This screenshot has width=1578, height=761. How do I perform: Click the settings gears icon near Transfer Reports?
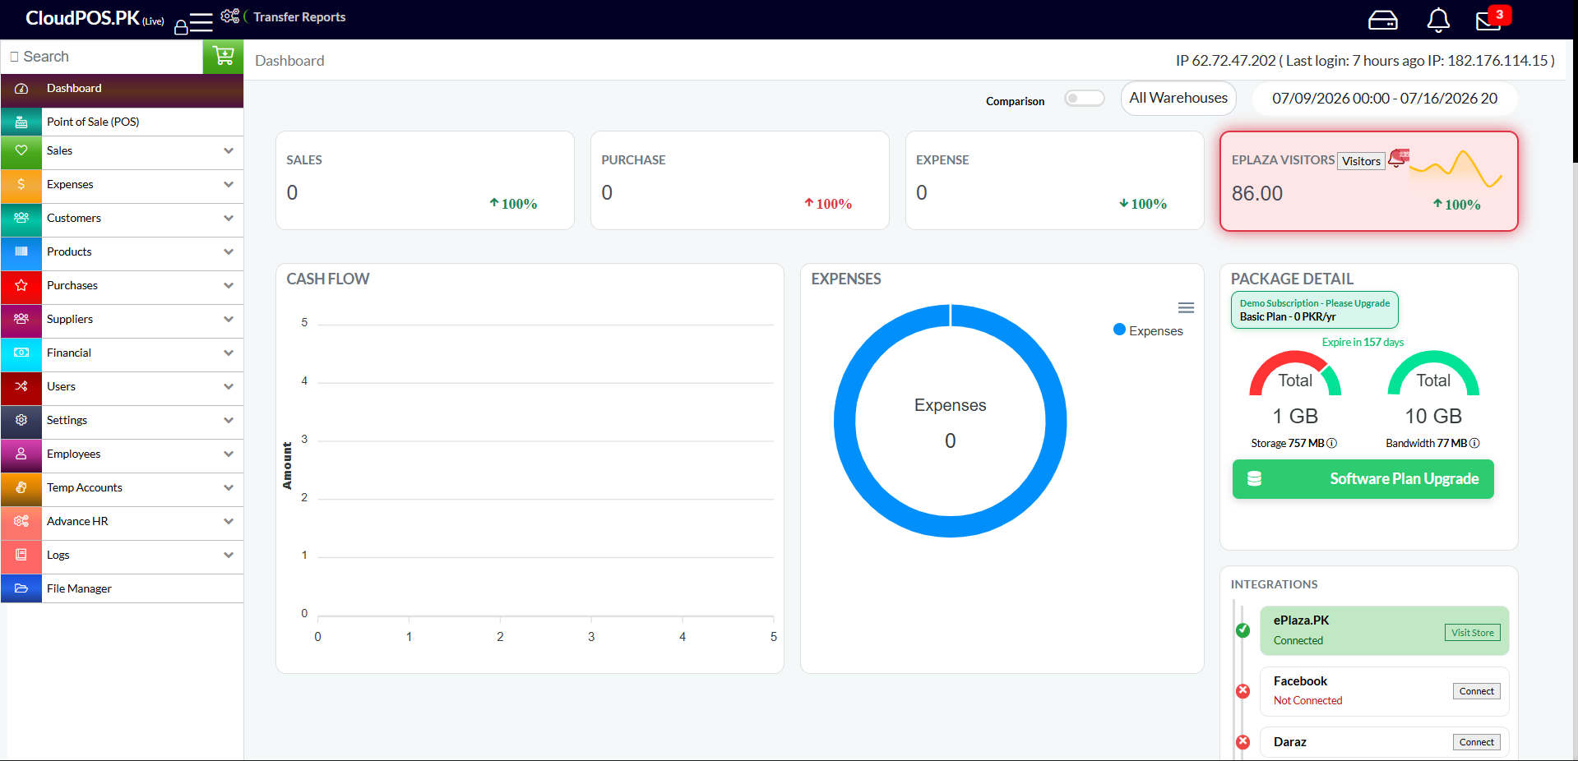tap(230, 16)
